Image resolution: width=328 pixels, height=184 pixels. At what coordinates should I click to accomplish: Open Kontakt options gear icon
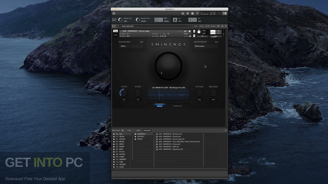tap(188, 13)
